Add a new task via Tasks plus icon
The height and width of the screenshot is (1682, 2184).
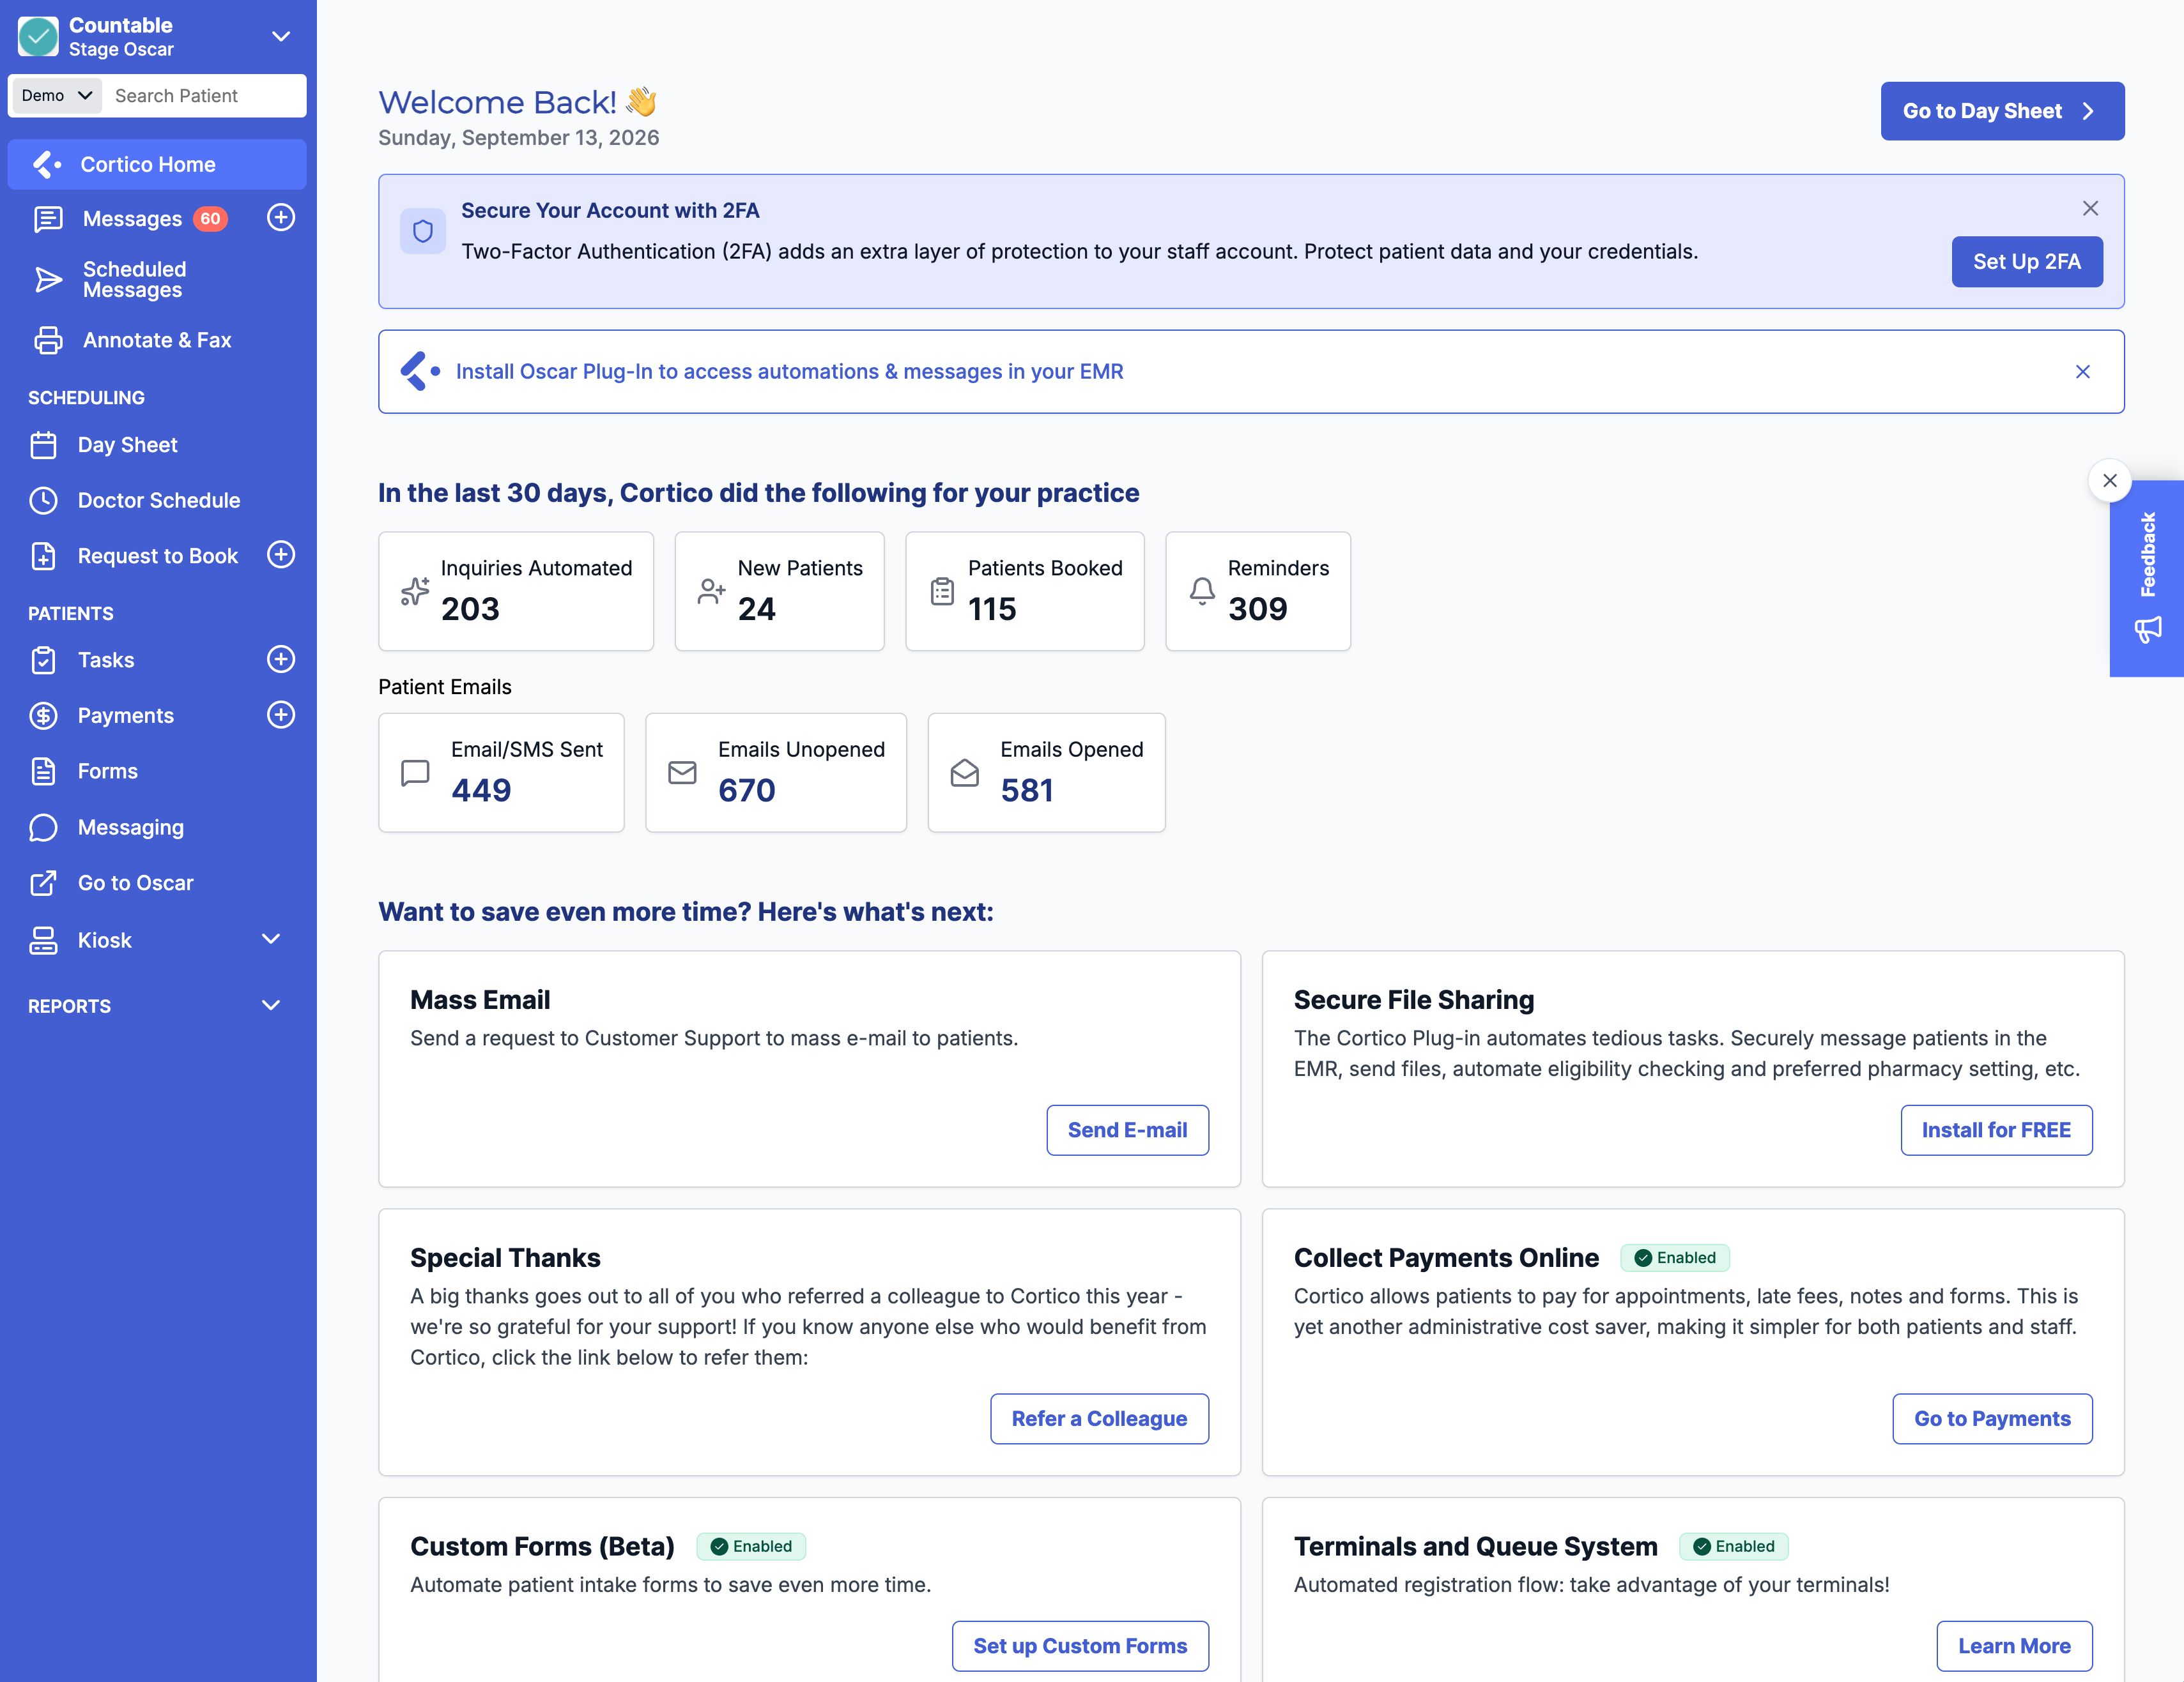pyautogui.click(x=281, y=660)
